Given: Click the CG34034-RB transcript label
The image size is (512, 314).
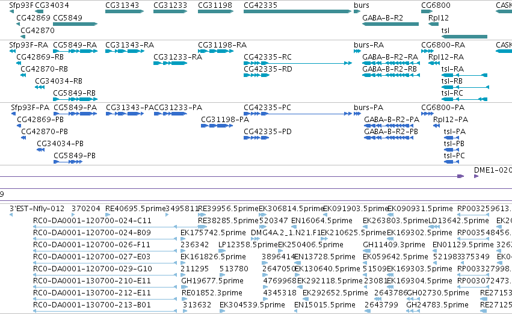Looking at the screenshot, I should click(58, 81).
